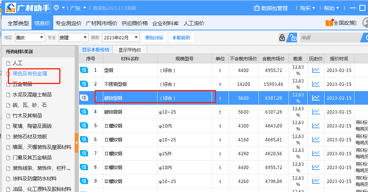Open dropdown arrow beside diamond icon
The height and width of the screenshot is (192, 368).
click(x=63, y=8)
